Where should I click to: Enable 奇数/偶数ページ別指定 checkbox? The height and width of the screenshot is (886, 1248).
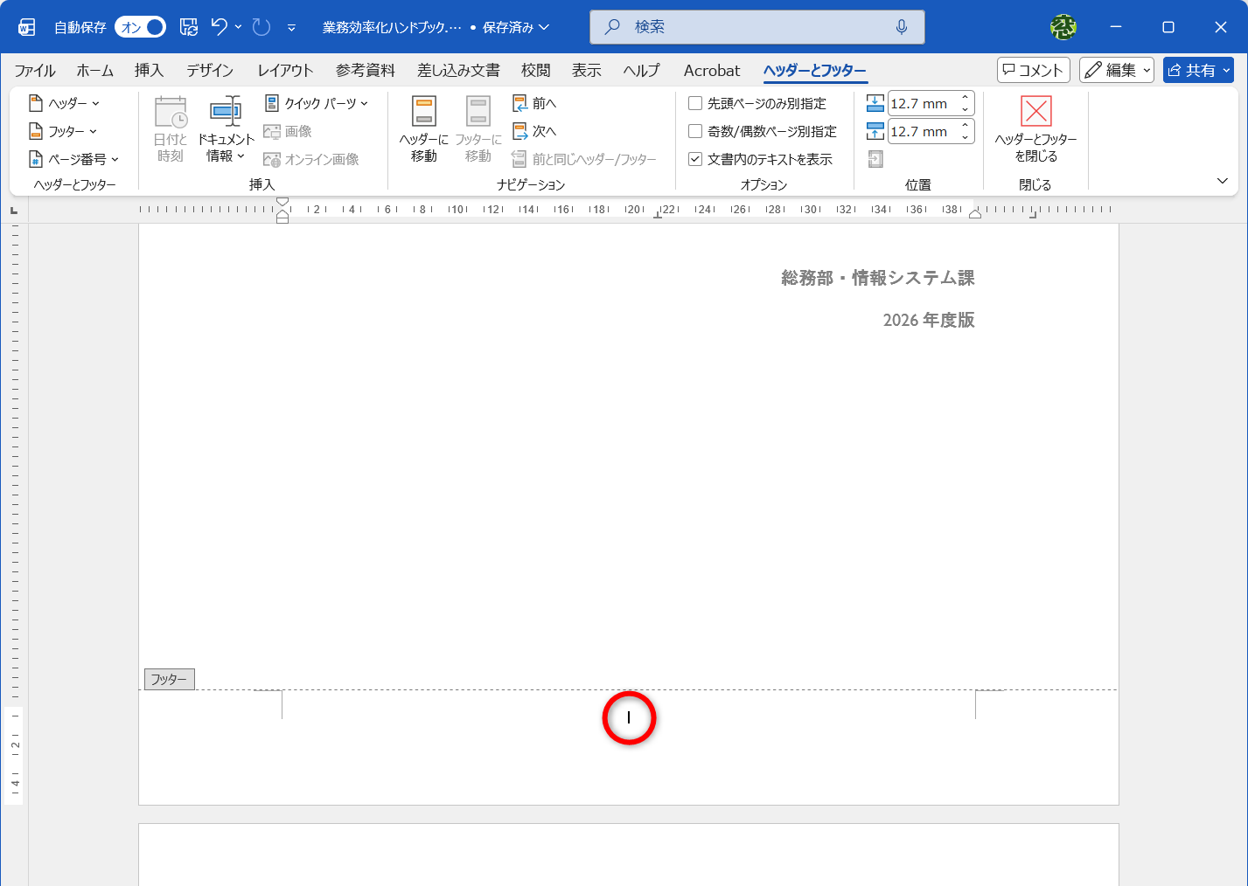click(x=695, y=131)
